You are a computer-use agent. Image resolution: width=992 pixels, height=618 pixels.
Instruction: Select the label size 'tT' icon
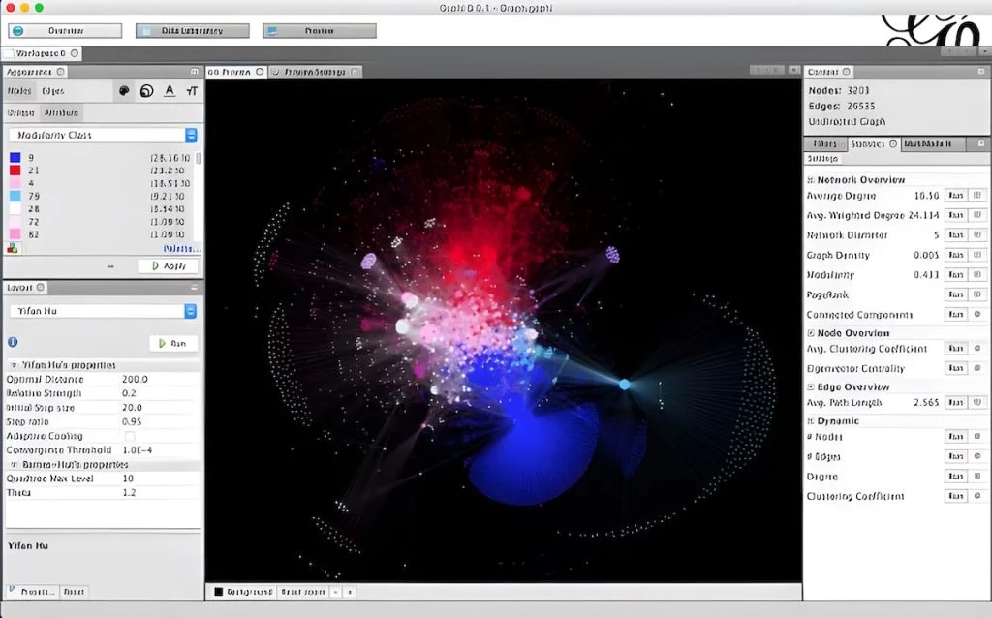[192, 91]
